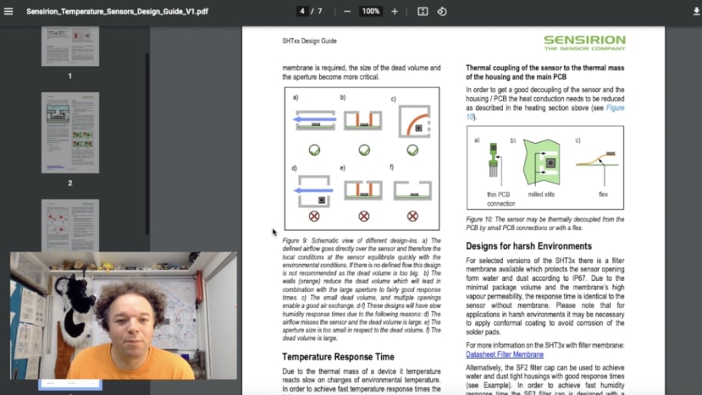Edit the 100% zoom level field
Viewport: 702px width, 395px height.
(371, 11)
